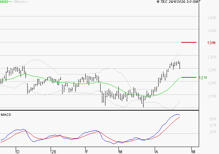This screenshot has height=154, width=219.
Task: Click the BBands legend label
Action: pos(20,2)
